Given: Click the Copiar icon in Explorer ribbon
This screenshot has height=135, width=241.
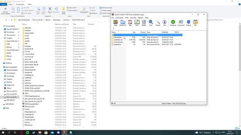Looking at the screenshot, I should [x=13, y=10].
